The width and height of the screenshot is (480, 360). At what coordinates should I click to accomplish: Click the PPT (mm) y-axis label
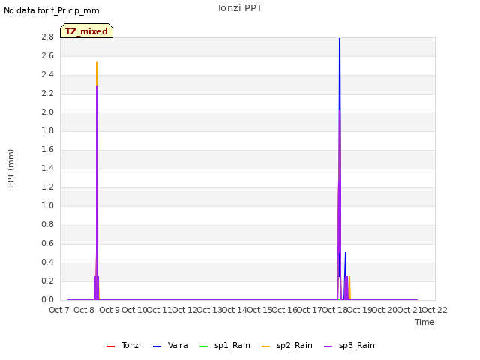click(10, 169)
